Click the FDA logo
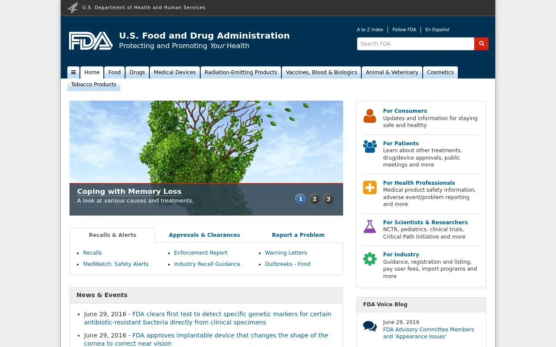The height and width of the screenshot is (347, 556). 91,41
